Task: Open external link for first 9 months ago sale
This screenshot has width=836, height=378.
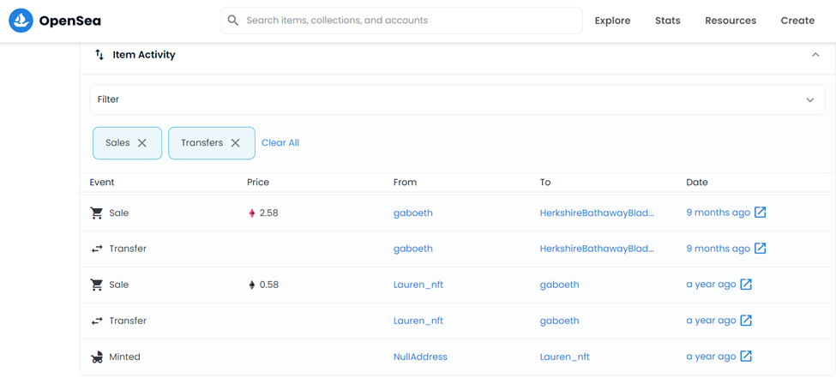Action: click(761, 213)
